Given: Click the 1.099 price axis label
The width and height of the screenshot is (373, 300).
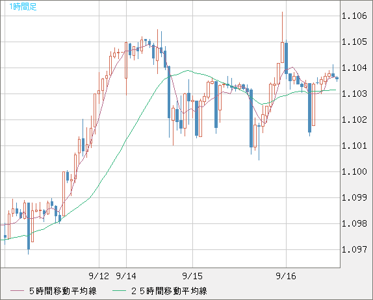Looking at the screenshot, I should [354, 197].
